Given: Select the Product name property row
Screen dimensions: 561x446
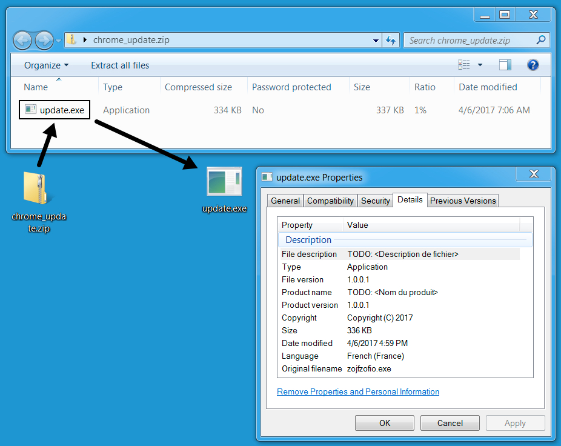Looking at the screenshot, I should point(399,293).
